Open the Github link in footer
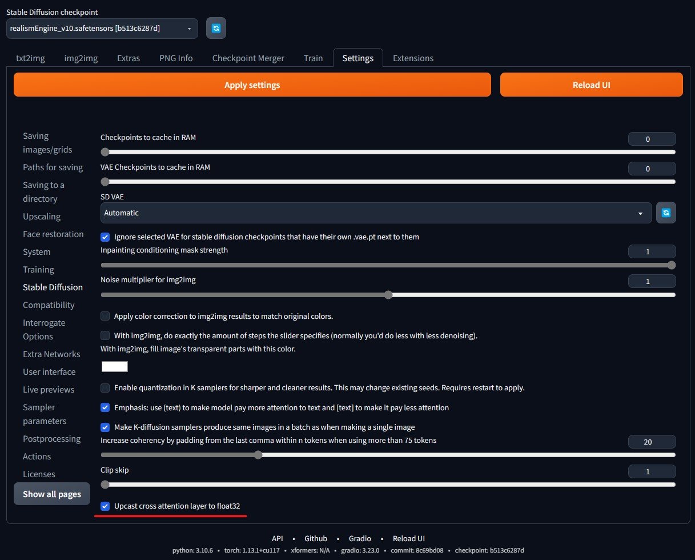This screenshot has width=695, height=560. pyautogui.click(x=316, y=538)
